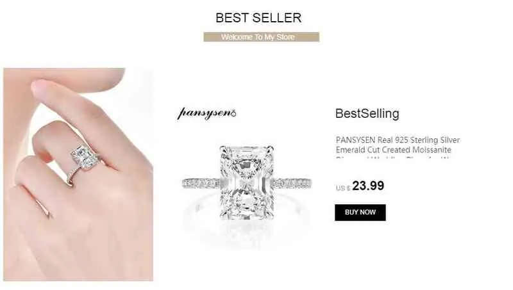Screen dimensions: 513x290
Task: Click the BEST SELLER heading
Action: (x=258, y=18)
